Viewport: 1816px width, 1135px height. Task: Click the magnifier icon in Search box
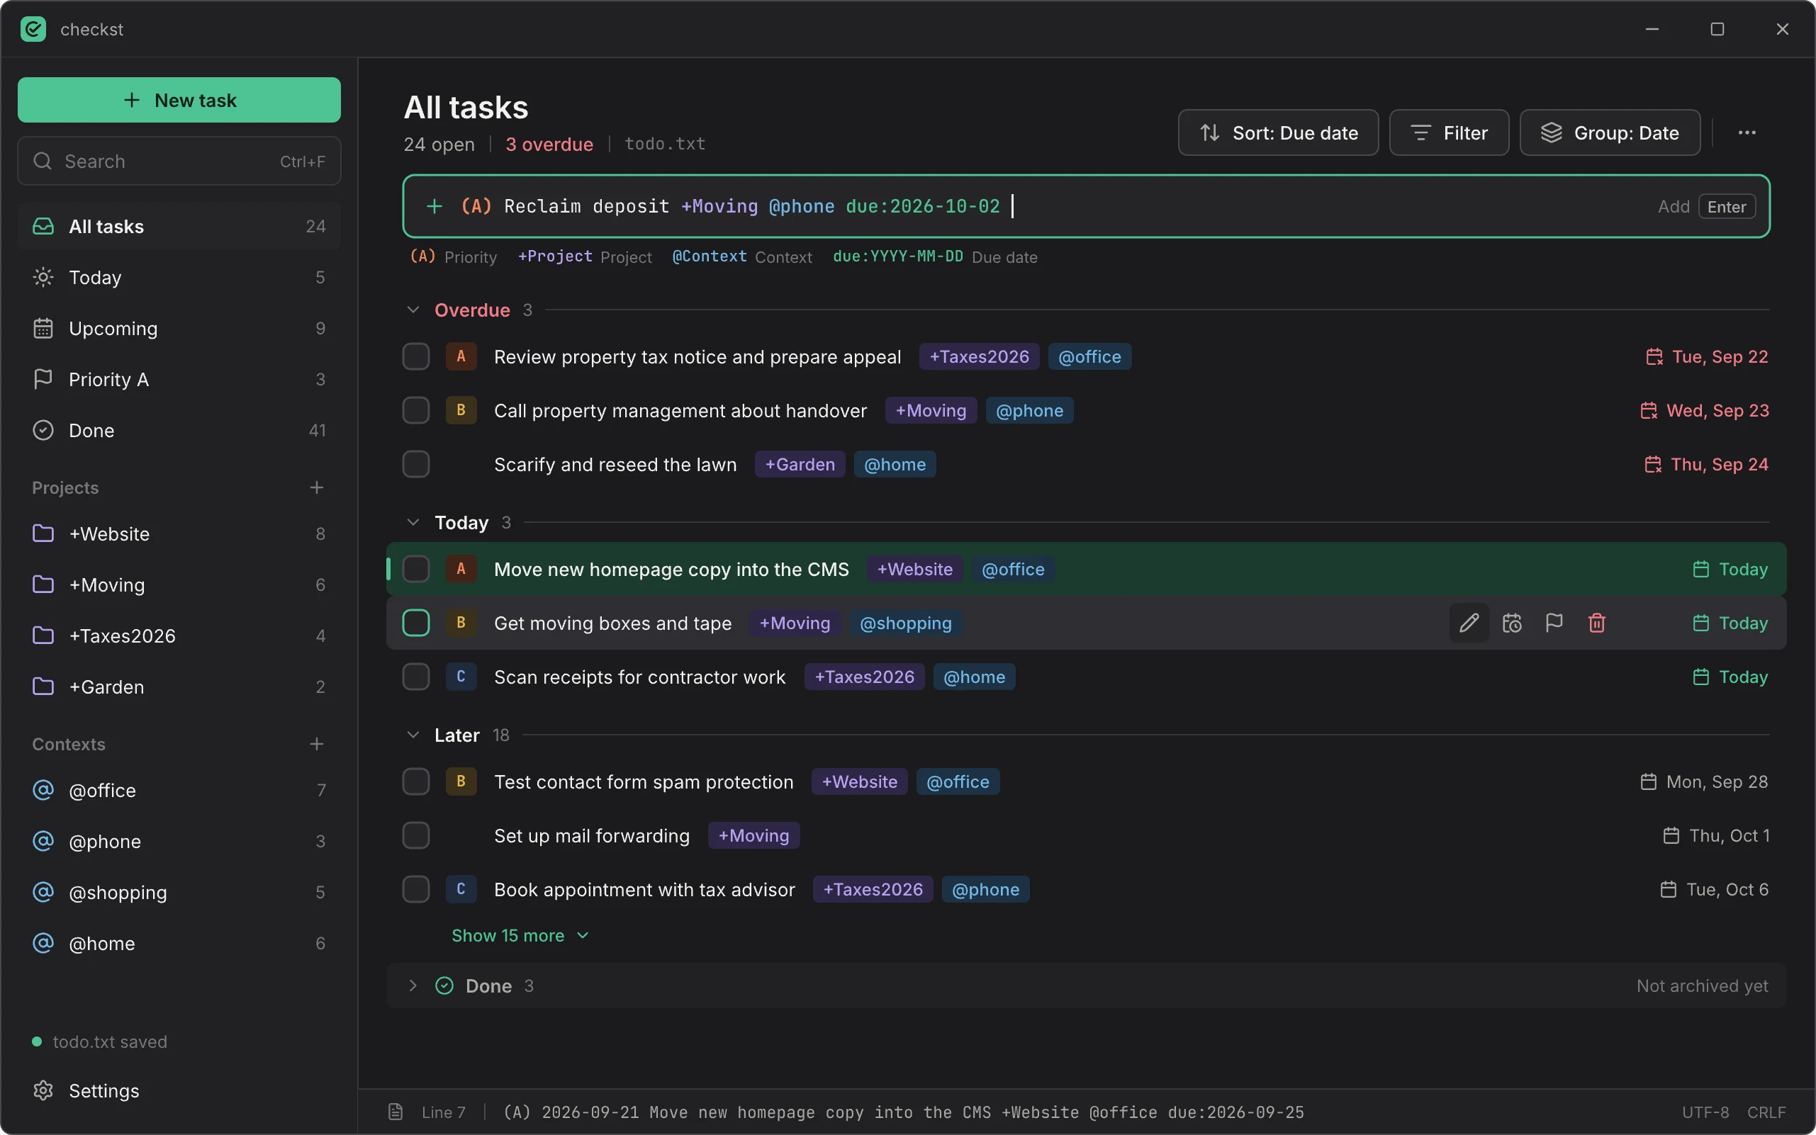(43, 162)
